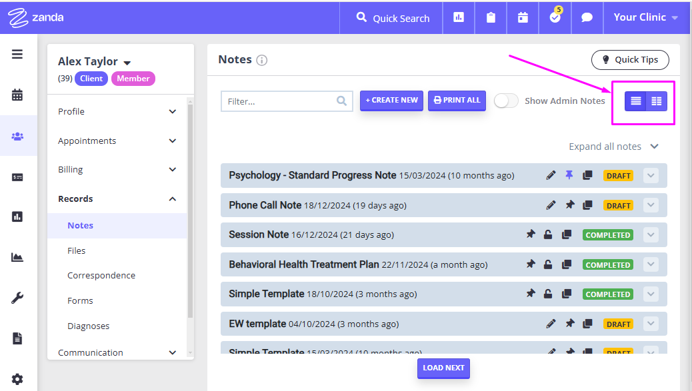
Task: Enable Show Admin Notes
Action: pos(505,101)
